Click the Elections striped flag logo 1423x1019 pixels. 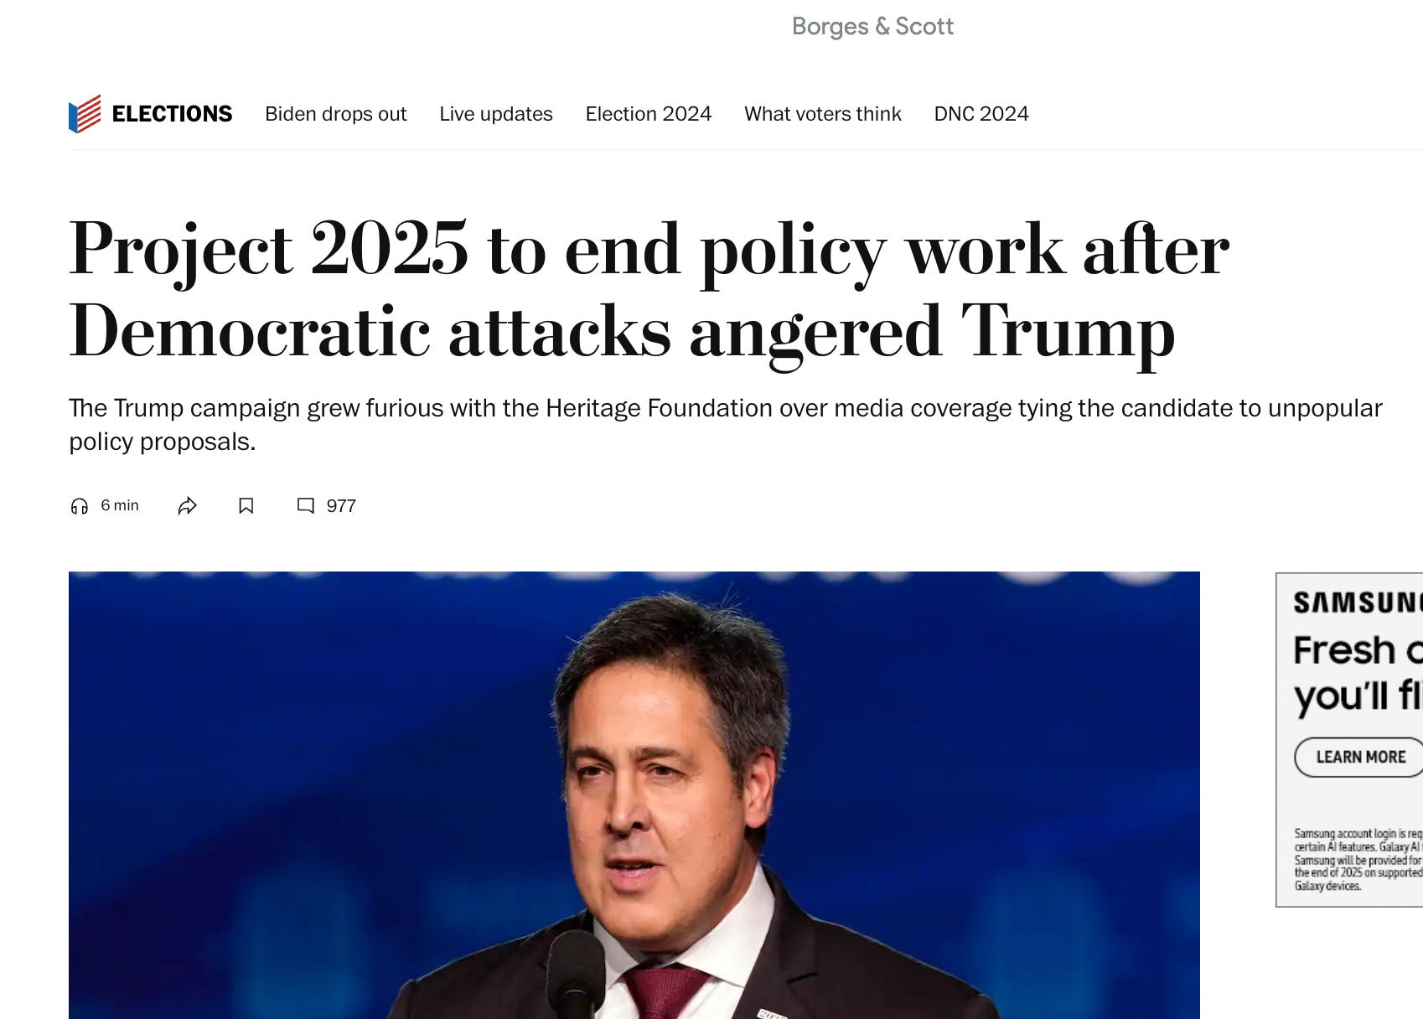[x=85, y=113]
